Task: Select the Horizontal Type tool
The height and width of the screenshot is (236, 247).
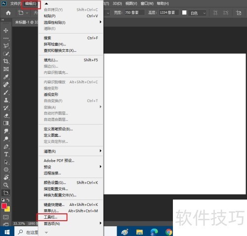Action: 6,154
